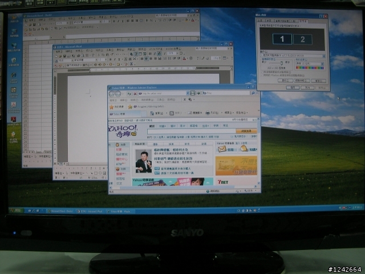Click the Print icon in IE command bar

pos(208,113)
